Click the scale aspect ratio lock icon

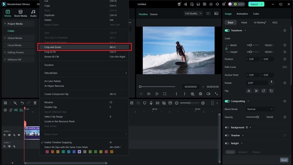[x=226, y=48]
